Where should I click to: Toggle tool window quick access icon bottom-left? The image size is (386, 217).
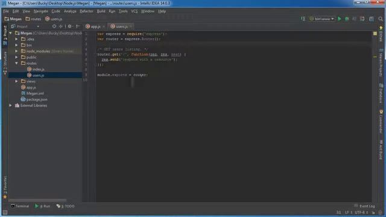[5, 212]
